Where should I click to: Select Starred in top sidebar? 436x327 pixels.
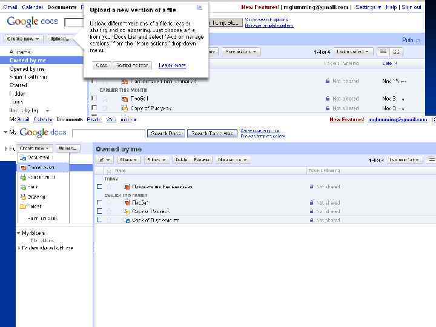(x=18, y=85)
